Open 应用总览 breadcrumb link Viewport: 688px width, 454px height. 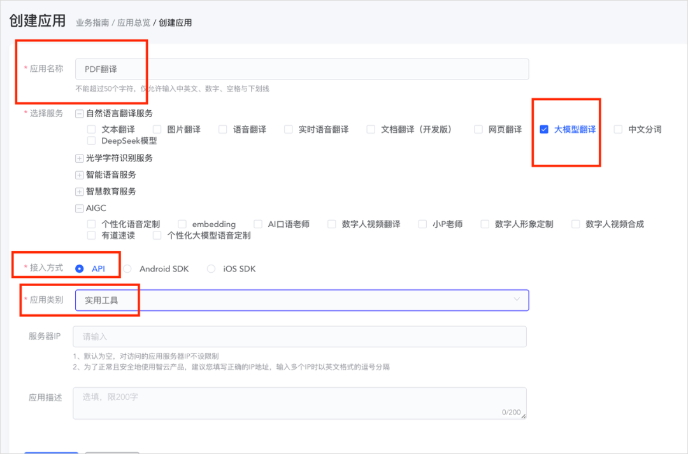tap(134, 23)
